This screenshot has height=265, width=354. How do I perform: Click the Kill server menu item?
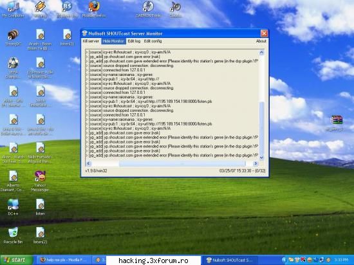coord(91,41)
